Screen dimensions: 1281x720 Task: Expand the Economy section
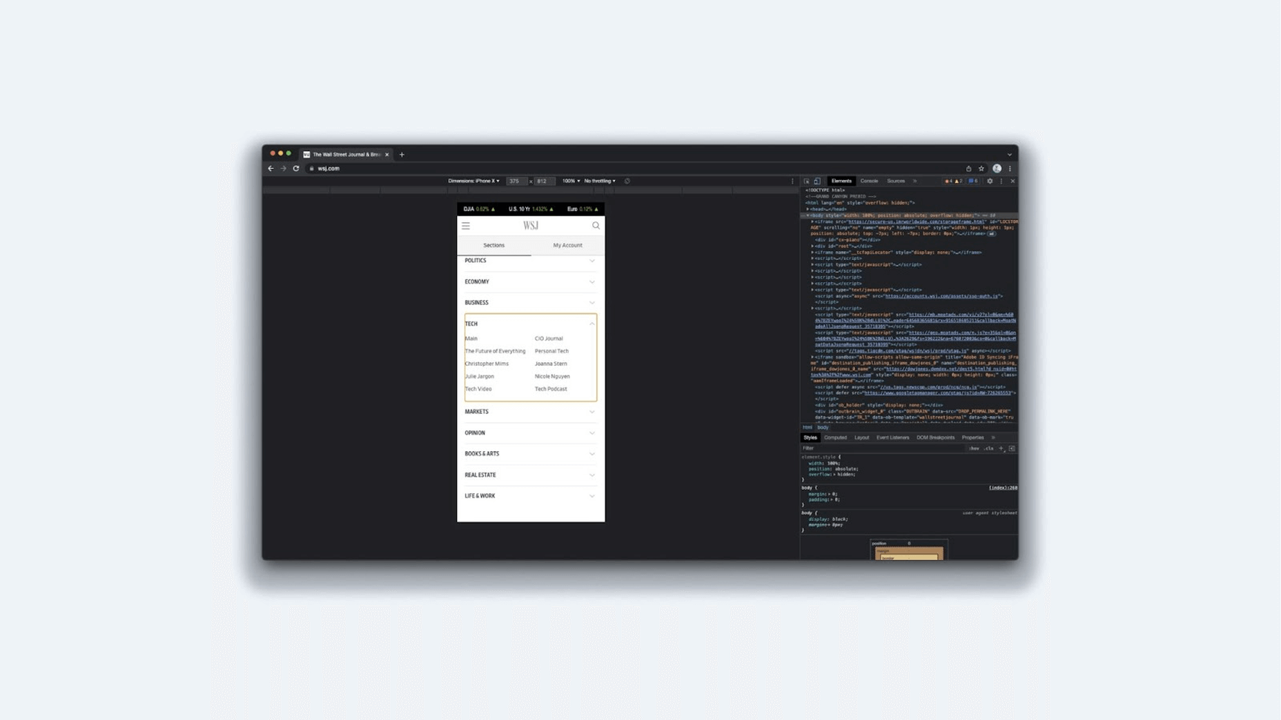[x=530, y=281]
